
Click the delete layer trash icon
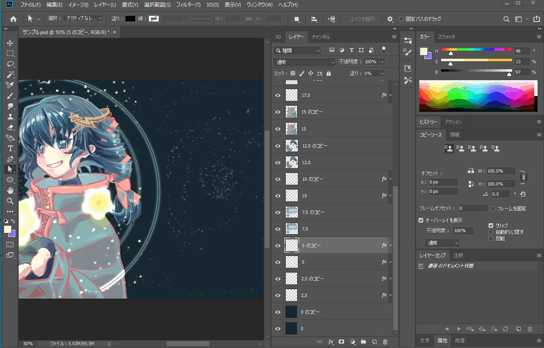click(385, 342)
